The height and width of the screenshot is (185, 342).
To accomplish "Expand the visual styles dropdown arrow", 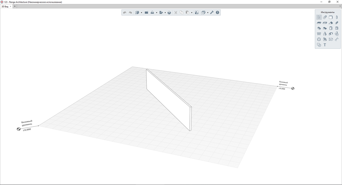I will [208, 13].
